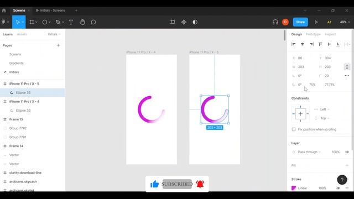Click the layer opacity 100% field
The width and height of the screenshot is (354, 199).
(336, 152)
